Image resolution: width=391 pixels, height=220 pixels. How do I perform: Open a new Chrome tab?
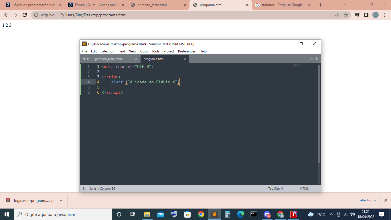click(320, 5)
